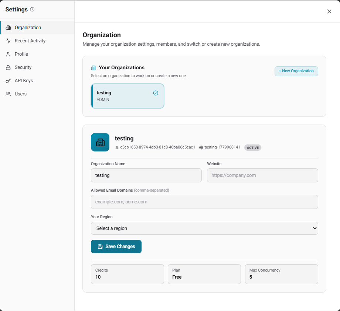
Task: Select the testing ADMIN organization card
Action: [127, 96]
